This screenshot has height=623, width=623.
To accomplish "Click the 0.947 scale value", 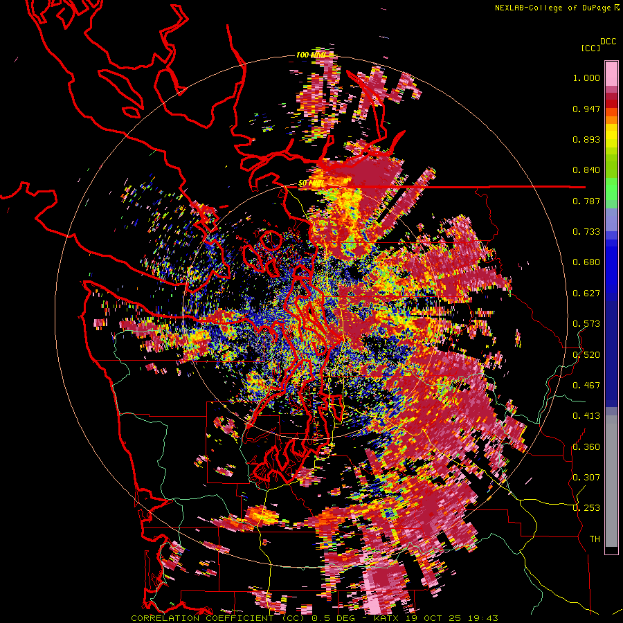I will pyautogui.click(x=586, y=109).
